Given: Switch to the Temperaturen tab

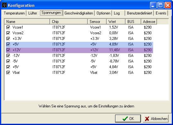Looking at the screenshot, I should (14, 13).
